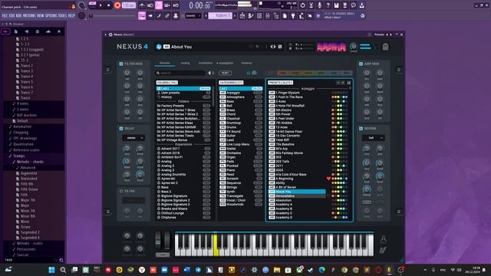Click the star favorites icon in FL browser
Screen dimensions: 491x276
click(x=59, y=31)
